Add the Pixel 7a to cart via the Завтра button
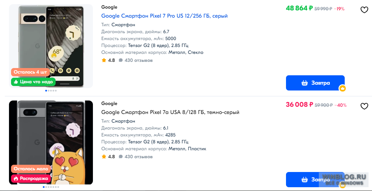The width and height of the screenshot is (372, 191). [x=315, y=179]
